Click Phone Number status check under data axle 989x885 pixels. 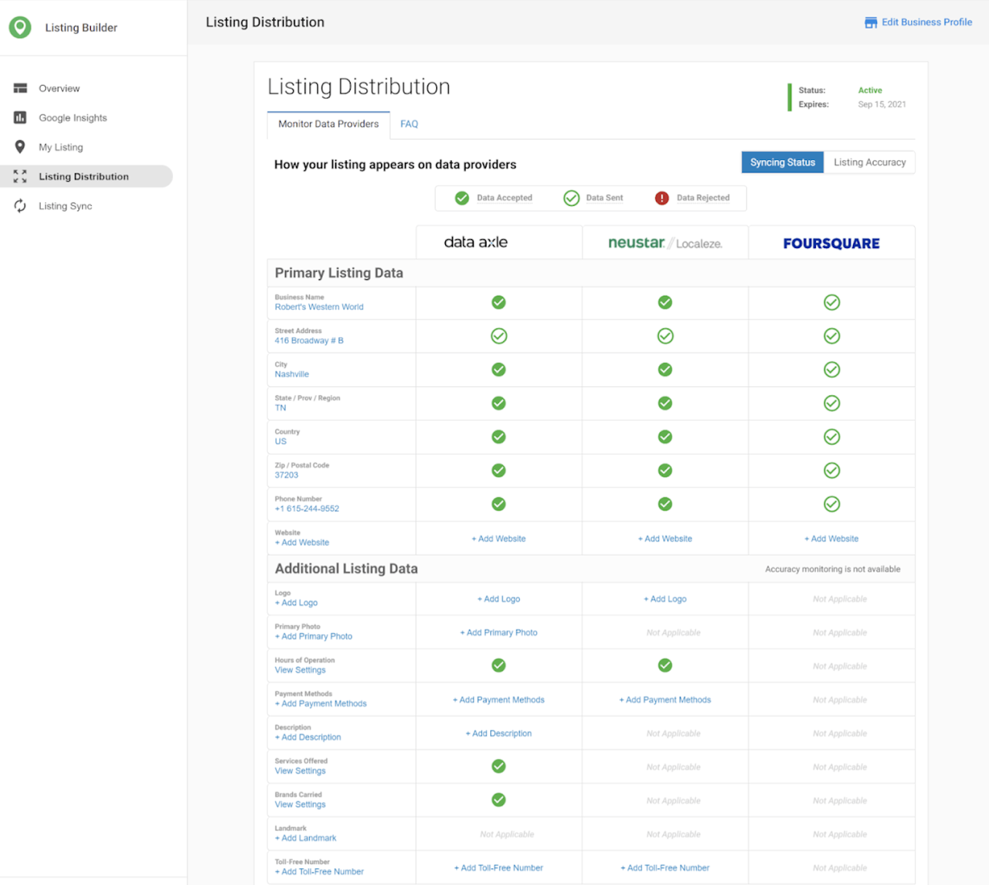499,504
